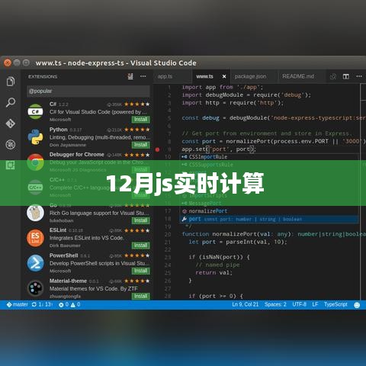Send feedback via the smiley icon
The width and height of the screenshot is (366, 366).
pyautogui.click(x=357, y=305)
